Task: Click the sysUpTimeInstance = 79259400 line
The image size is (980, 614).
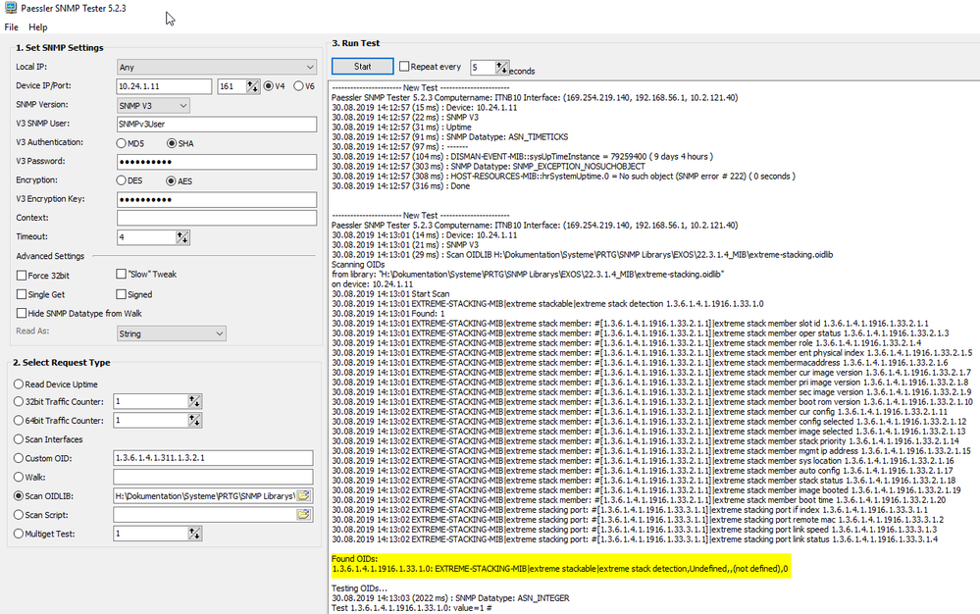Action: click(523, 157)
